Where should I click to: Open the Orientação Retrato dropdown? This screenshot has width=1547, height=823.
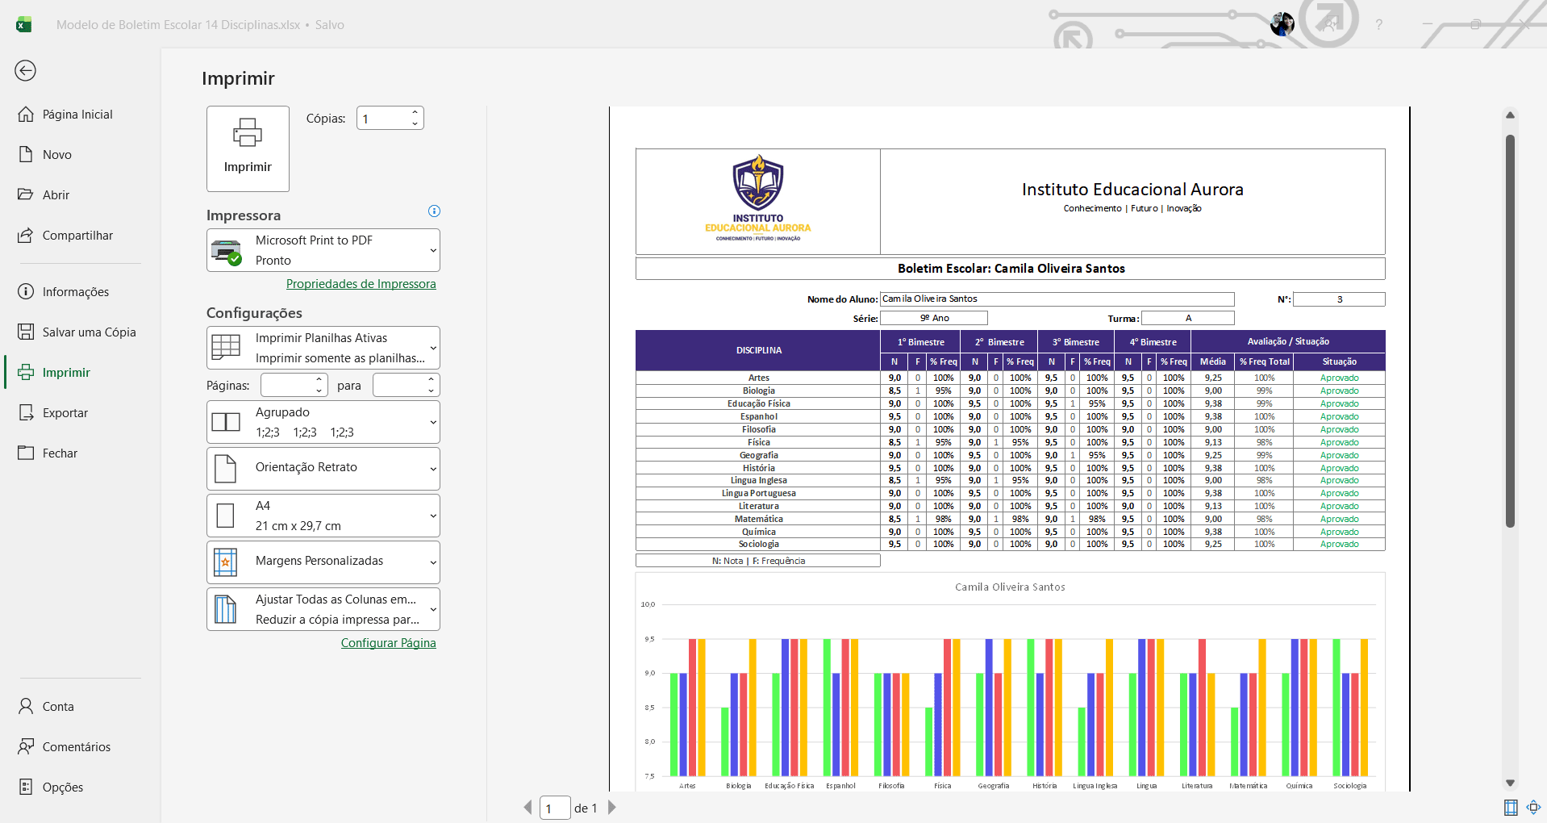pos(323,469)
